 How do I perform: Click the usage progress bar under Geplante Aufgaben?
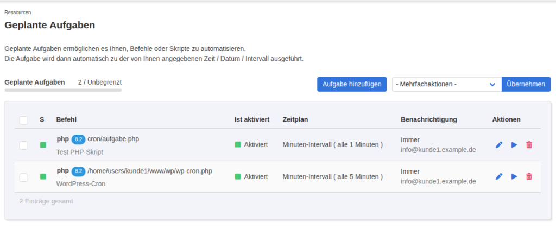coord(63,91)
